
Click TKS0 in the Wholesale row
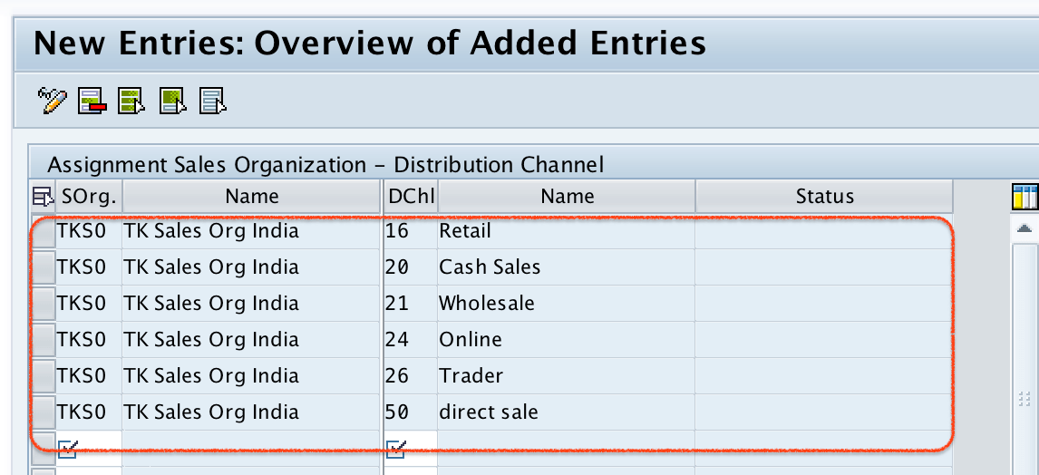(x=82, y=304)
